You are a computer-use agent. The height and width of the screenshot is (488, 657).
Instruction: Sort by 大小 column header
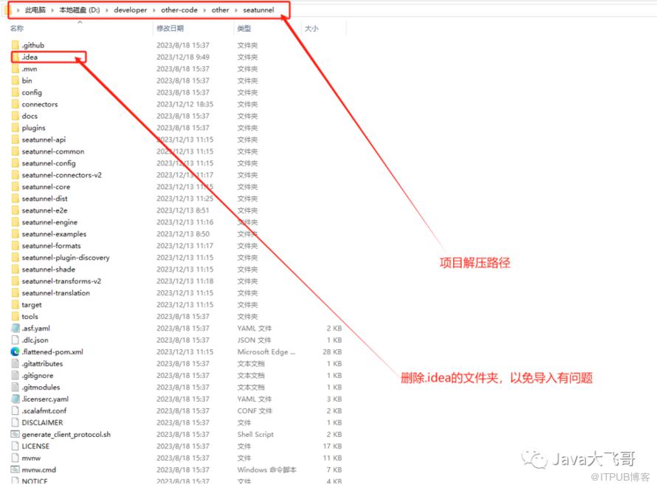[x=312, y=29]
